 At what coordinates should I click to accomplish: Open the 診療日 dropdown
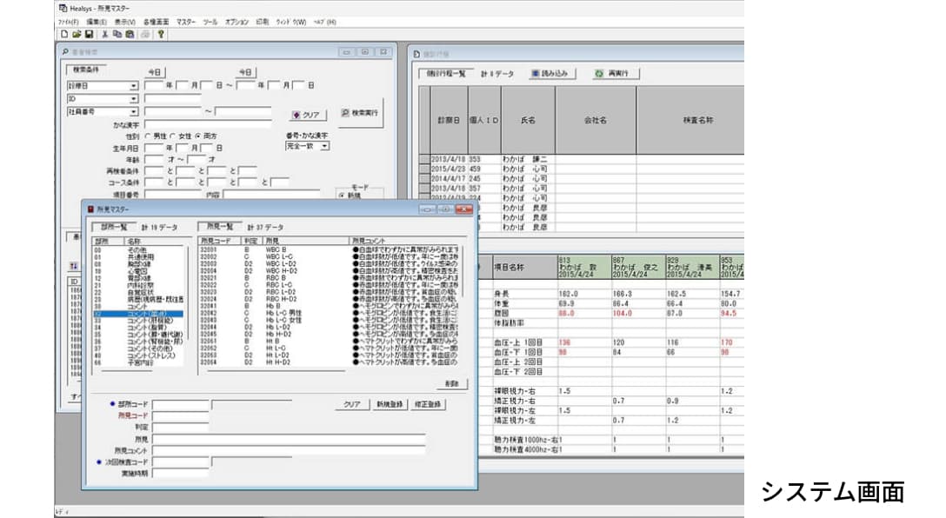(134, 86)
